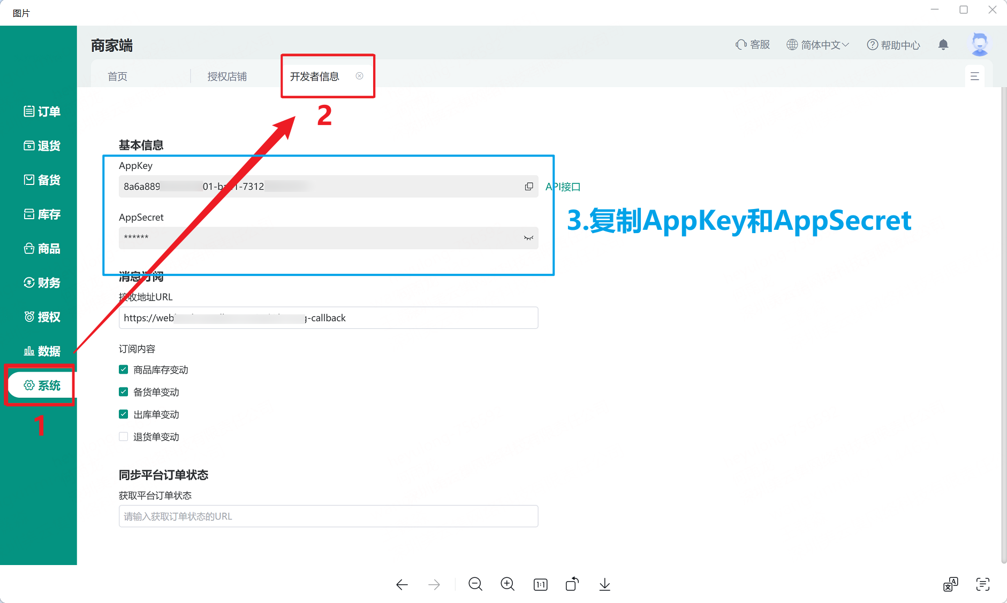Toggle 备货单变动 checkbox
Screen dimensions: 1007x603
tap(124, 392)
